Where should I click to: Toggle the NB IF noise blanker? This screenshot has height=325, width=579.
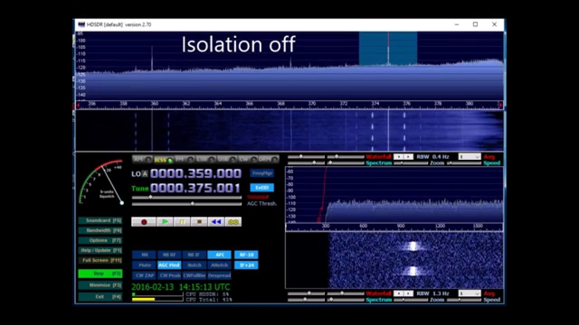coord(195,255)
